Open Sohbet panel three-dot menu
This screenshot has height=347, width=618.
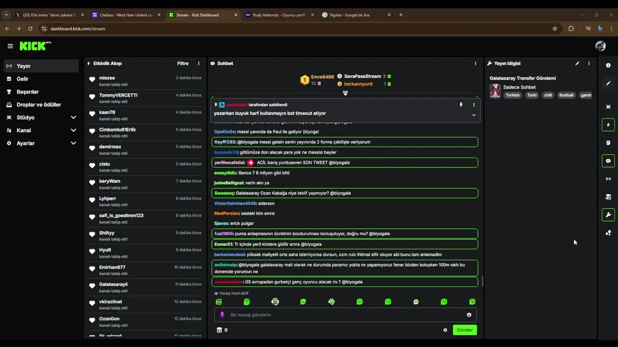pyautogui.click(x=476, y=63)
